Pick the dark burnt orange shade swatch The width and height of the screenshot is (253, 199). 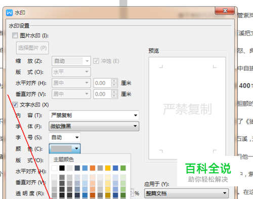(x=93, y=195)
